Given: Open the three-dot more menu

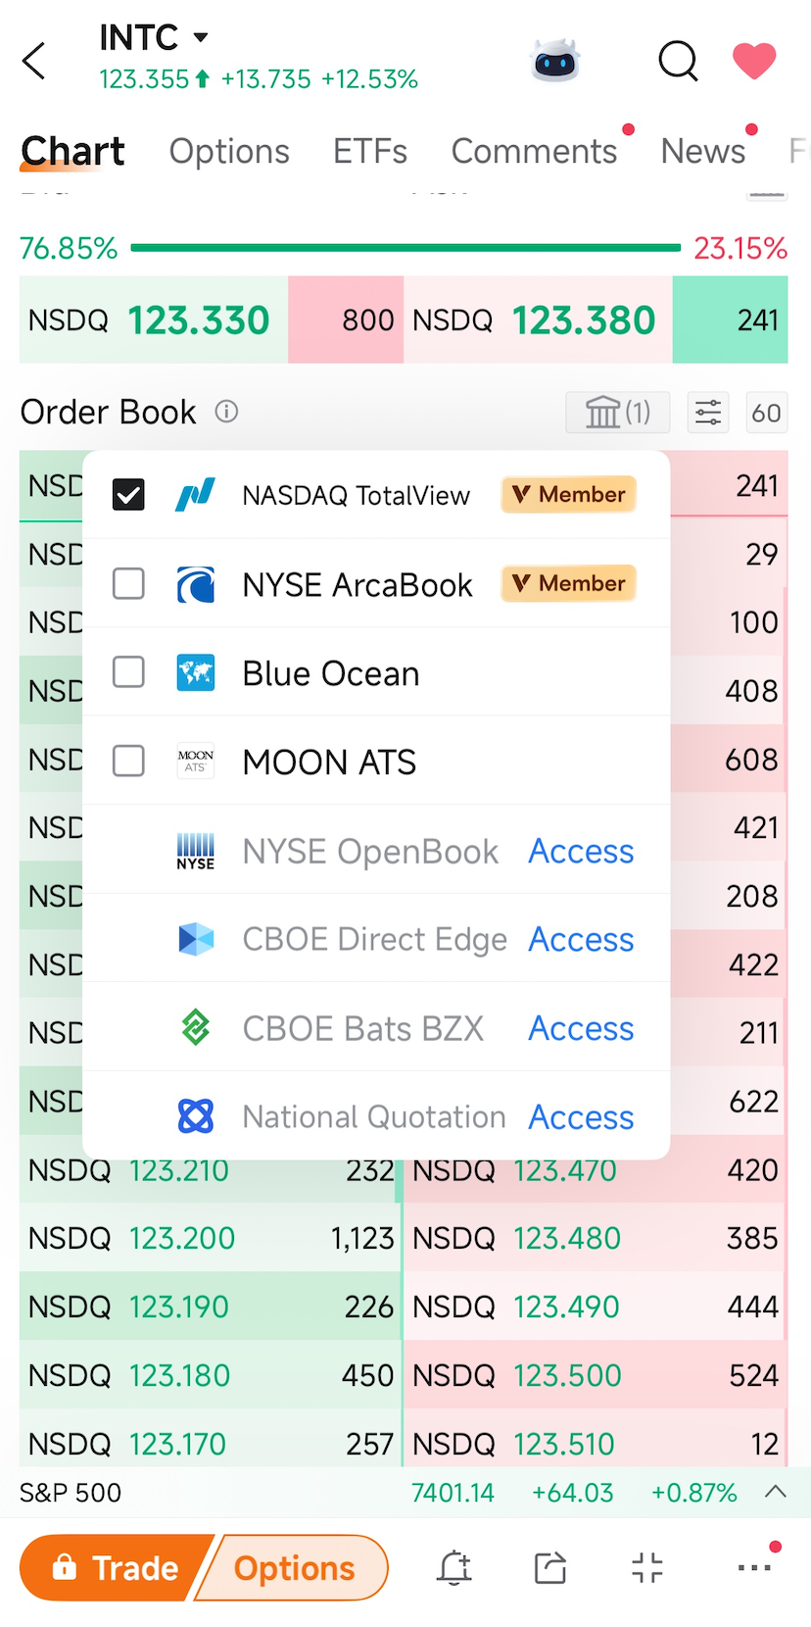Looking at the screenshot, I should 754,1567.
